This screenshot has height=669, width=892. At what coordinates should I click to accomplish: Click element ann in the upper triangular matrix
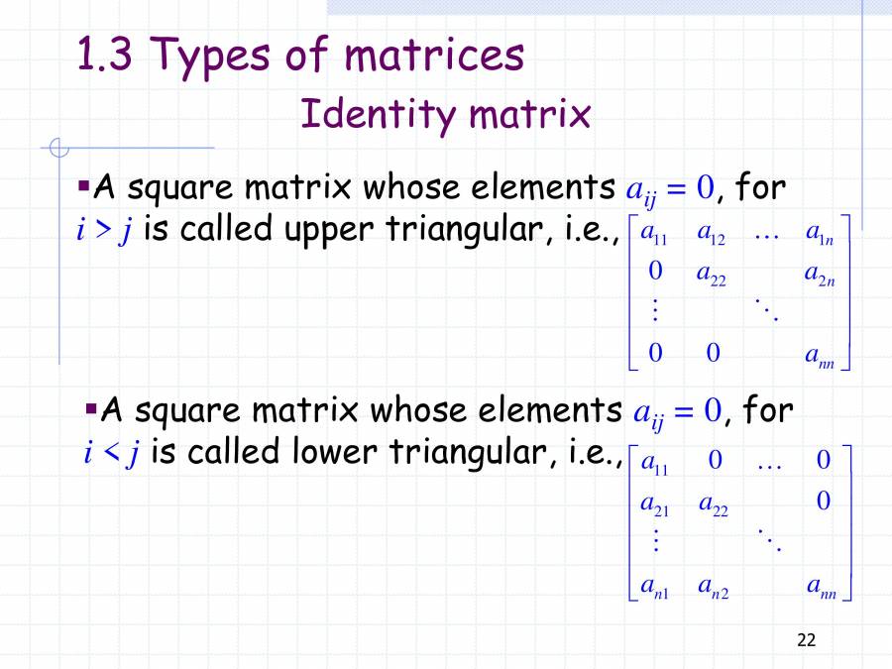pyautogui.click(x=821, y=355)
